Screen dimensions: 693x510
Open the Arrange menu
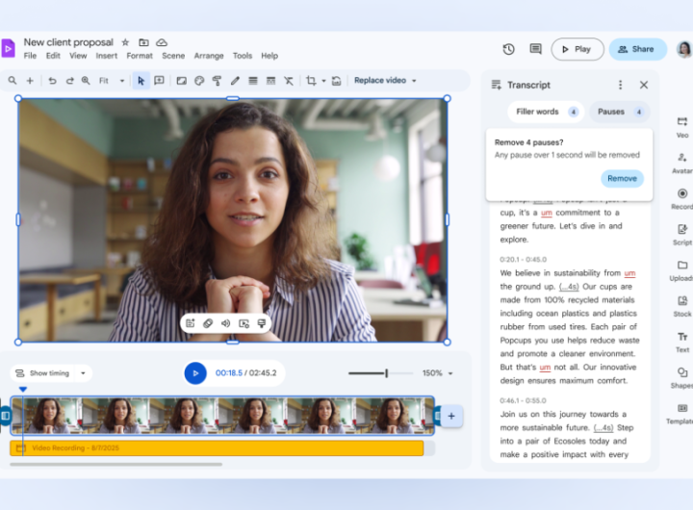(209, 56)
